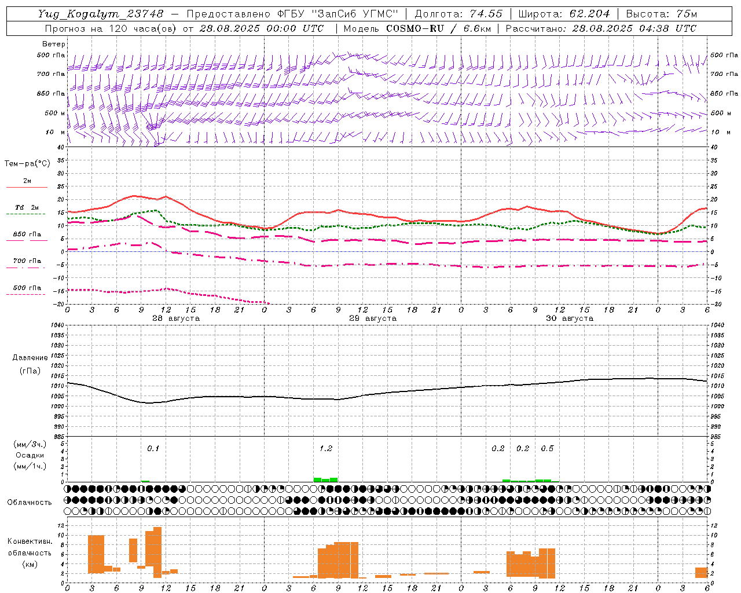Click the dashed line sample under Td 2м

[x=25, y=214]
